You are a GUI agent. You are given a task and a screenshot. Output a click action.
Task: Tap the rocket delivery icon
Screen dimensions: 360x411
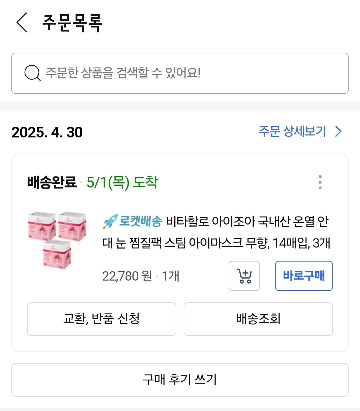[x=110, y=222]
